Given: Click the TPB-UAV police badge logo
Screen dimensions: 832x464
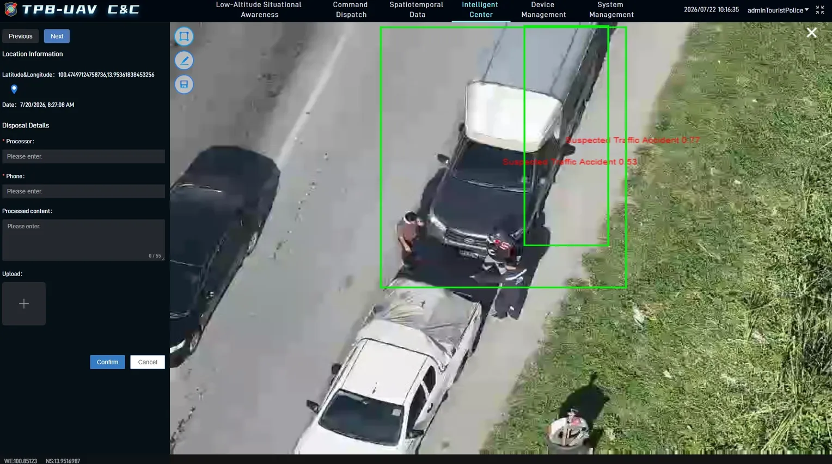Looking at the screenshot, I should pos(11,9).
